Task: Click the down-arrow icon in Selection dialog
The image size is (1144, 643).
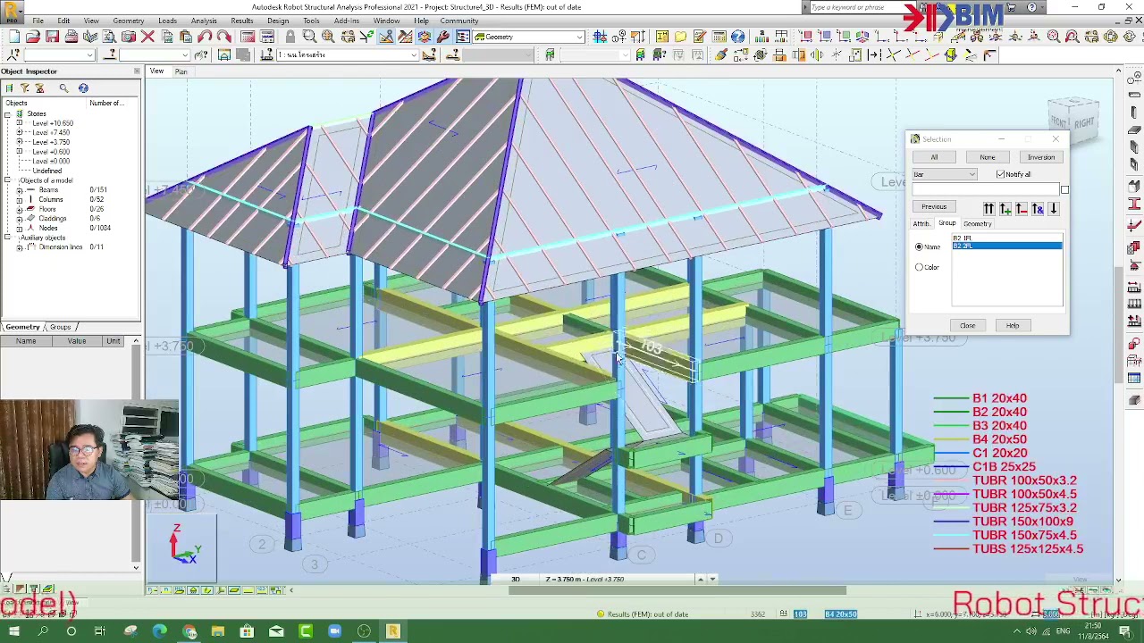Action: (x=1054, y=209)
